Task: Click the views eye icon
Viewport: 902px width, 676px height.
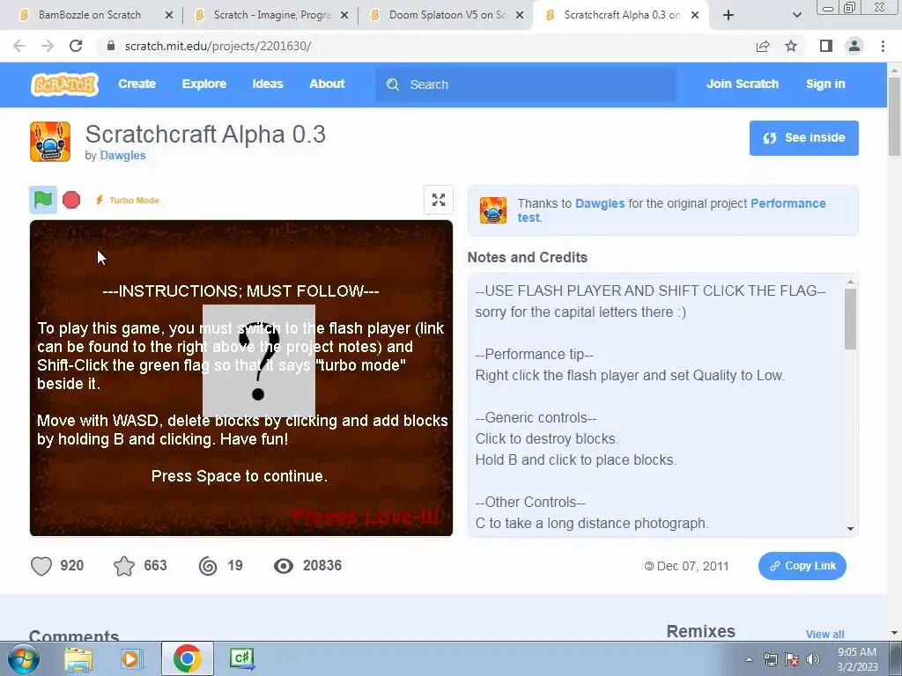Action: 283,566
